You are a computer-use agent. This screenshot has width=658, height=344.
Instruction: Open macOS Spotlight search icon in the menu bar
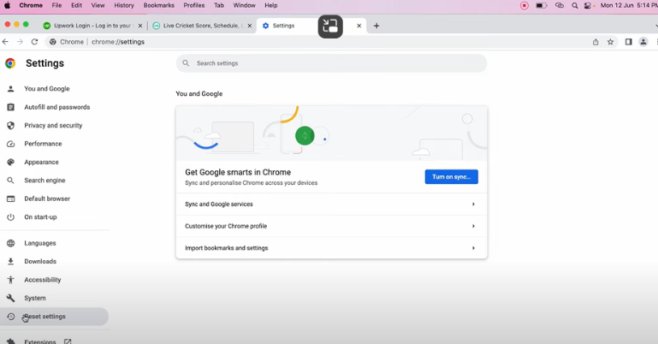[x=575, y=5]
